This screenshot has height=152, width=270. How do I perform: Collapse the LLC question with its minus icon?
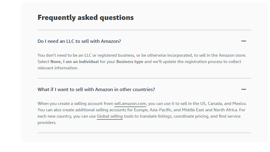[x=243, y=41]
